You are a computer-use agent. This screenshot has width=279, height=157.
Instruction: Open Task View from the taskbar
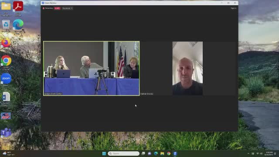pos(143,154)
